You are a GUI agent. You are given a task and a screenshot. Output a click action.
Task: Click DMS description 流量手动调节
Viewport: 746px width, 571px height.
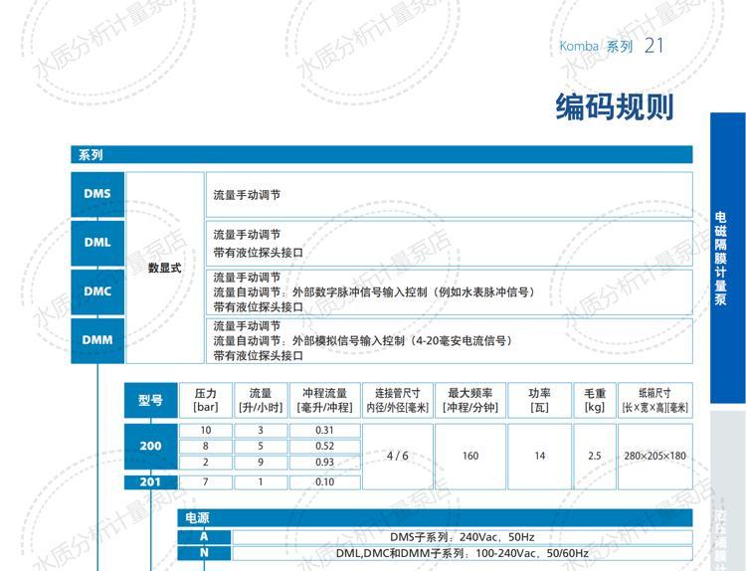tap(247, 195)
